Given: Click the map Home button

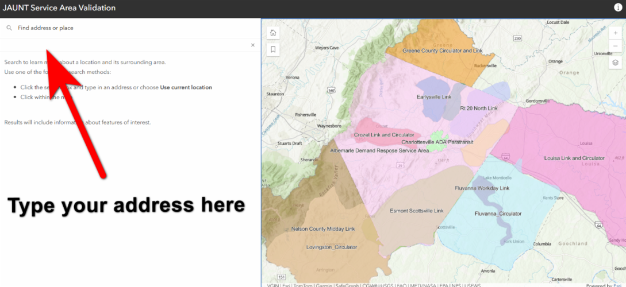Looking at the screenshot, I should 273,33.
